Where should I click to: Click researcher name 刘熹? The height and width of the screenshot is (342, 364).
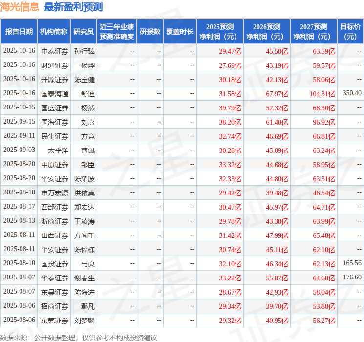[88, 122]
